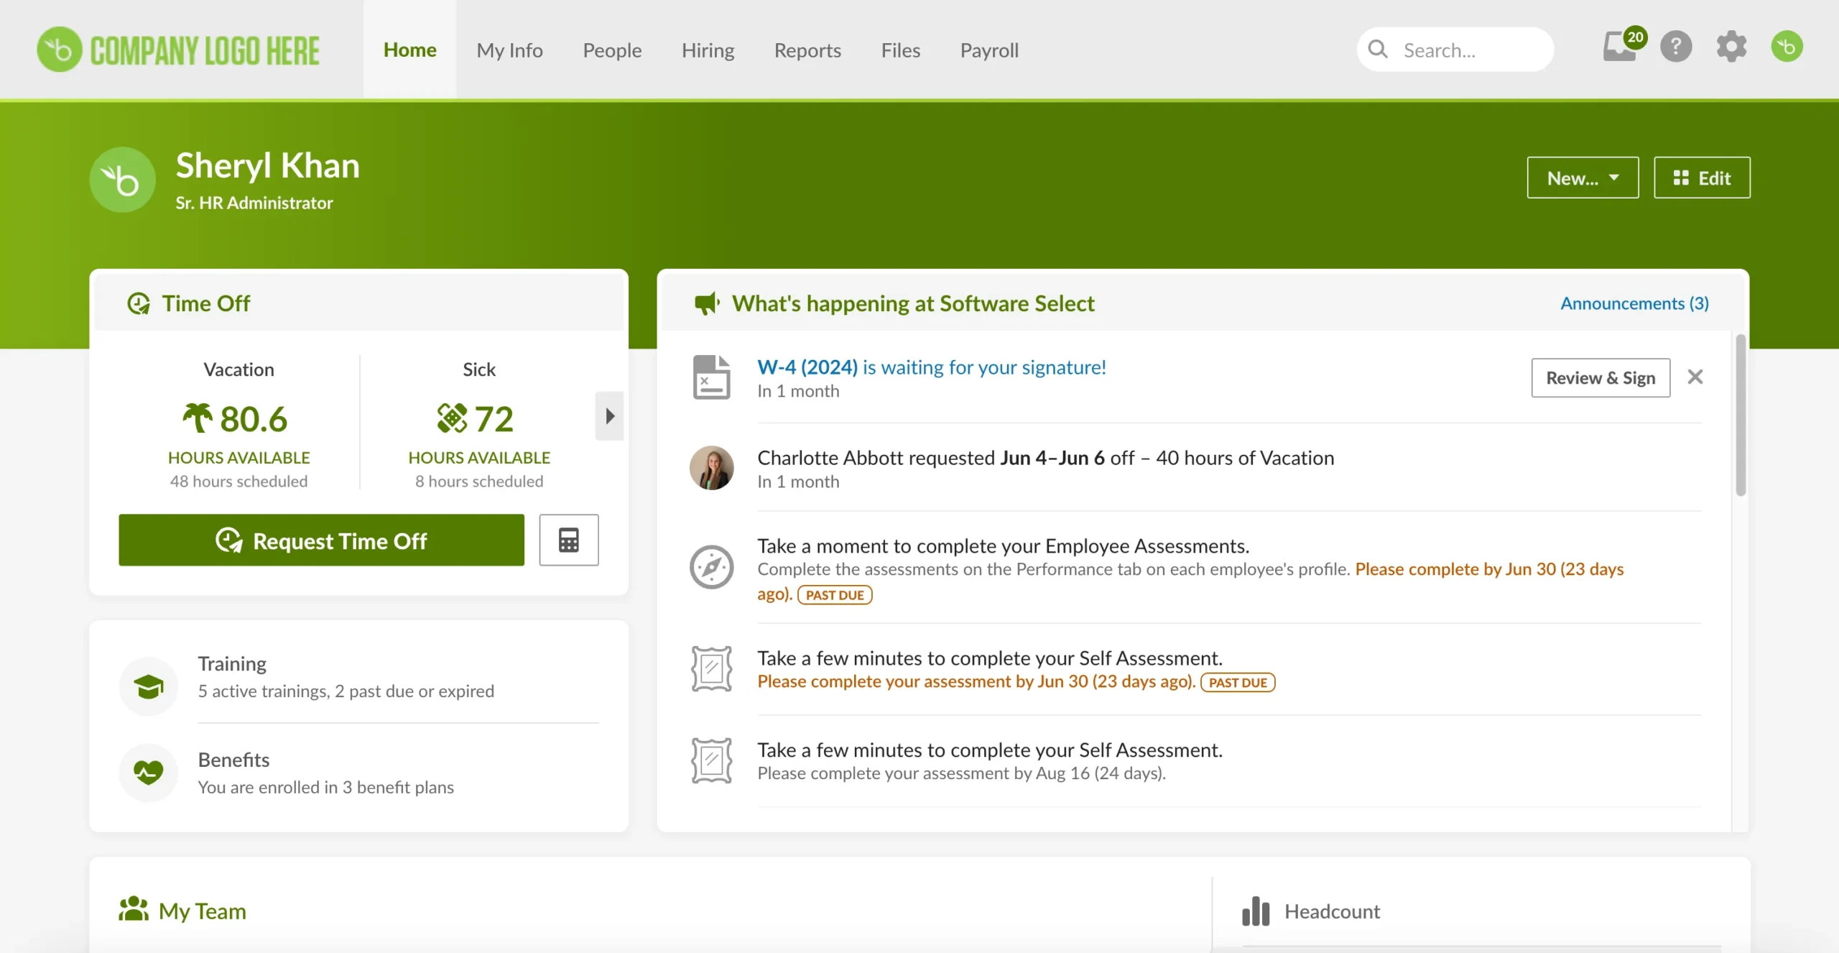Click the Employee Assessments compass icon

click(x=710, y=567)
